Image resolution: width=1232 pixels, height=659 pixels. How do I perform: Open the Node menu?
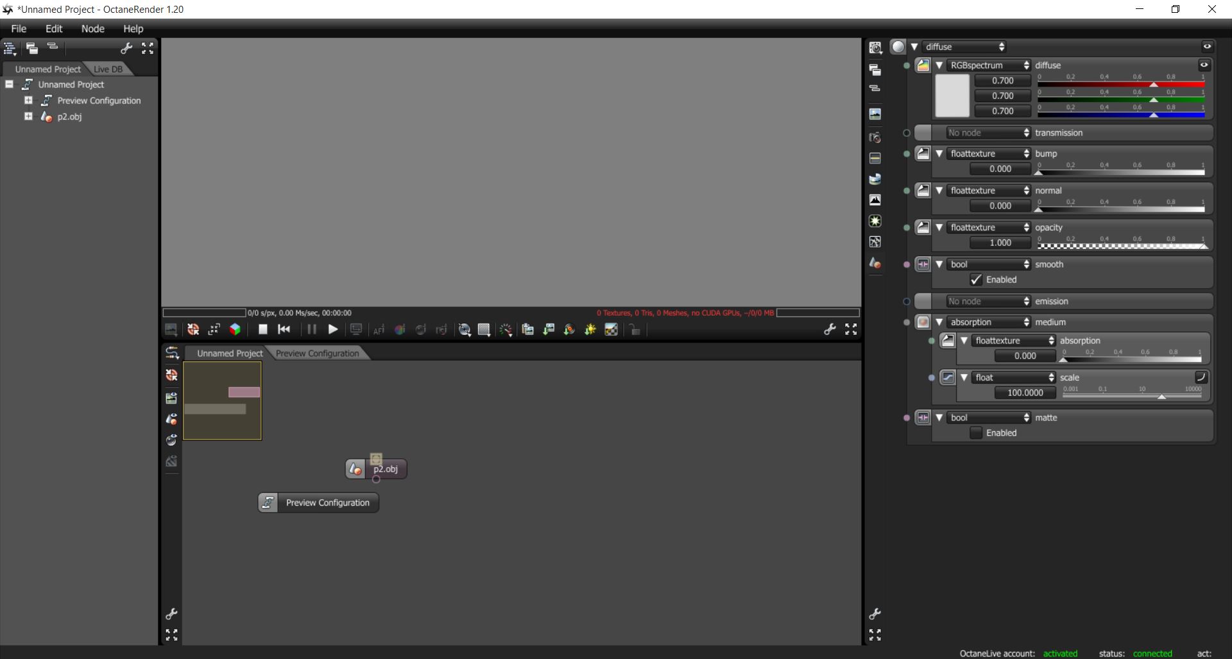92,29
